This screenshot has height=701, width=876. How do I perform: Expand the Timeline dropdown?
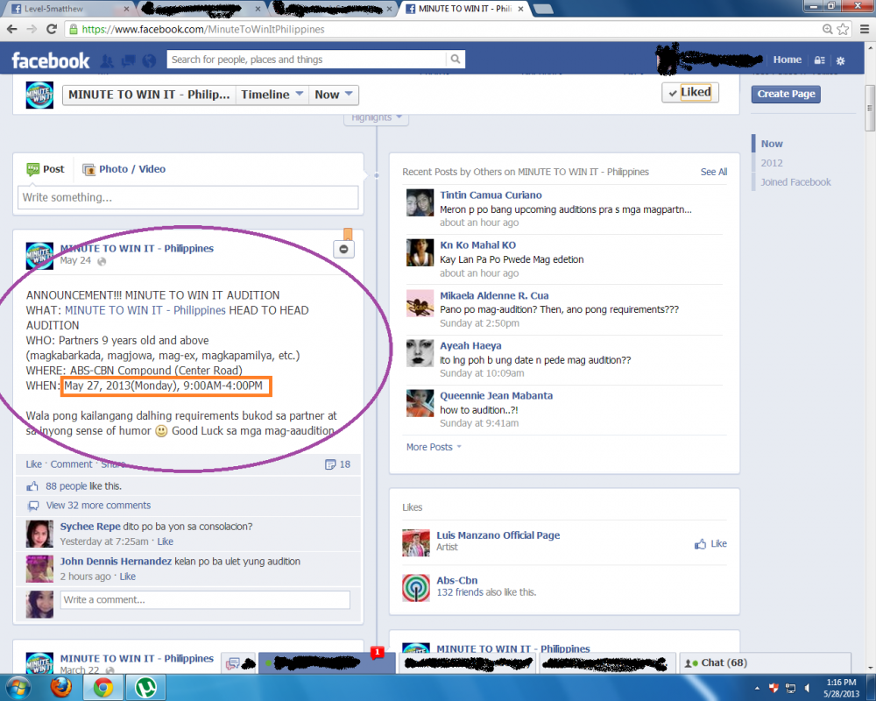click(x=272, y=95)
